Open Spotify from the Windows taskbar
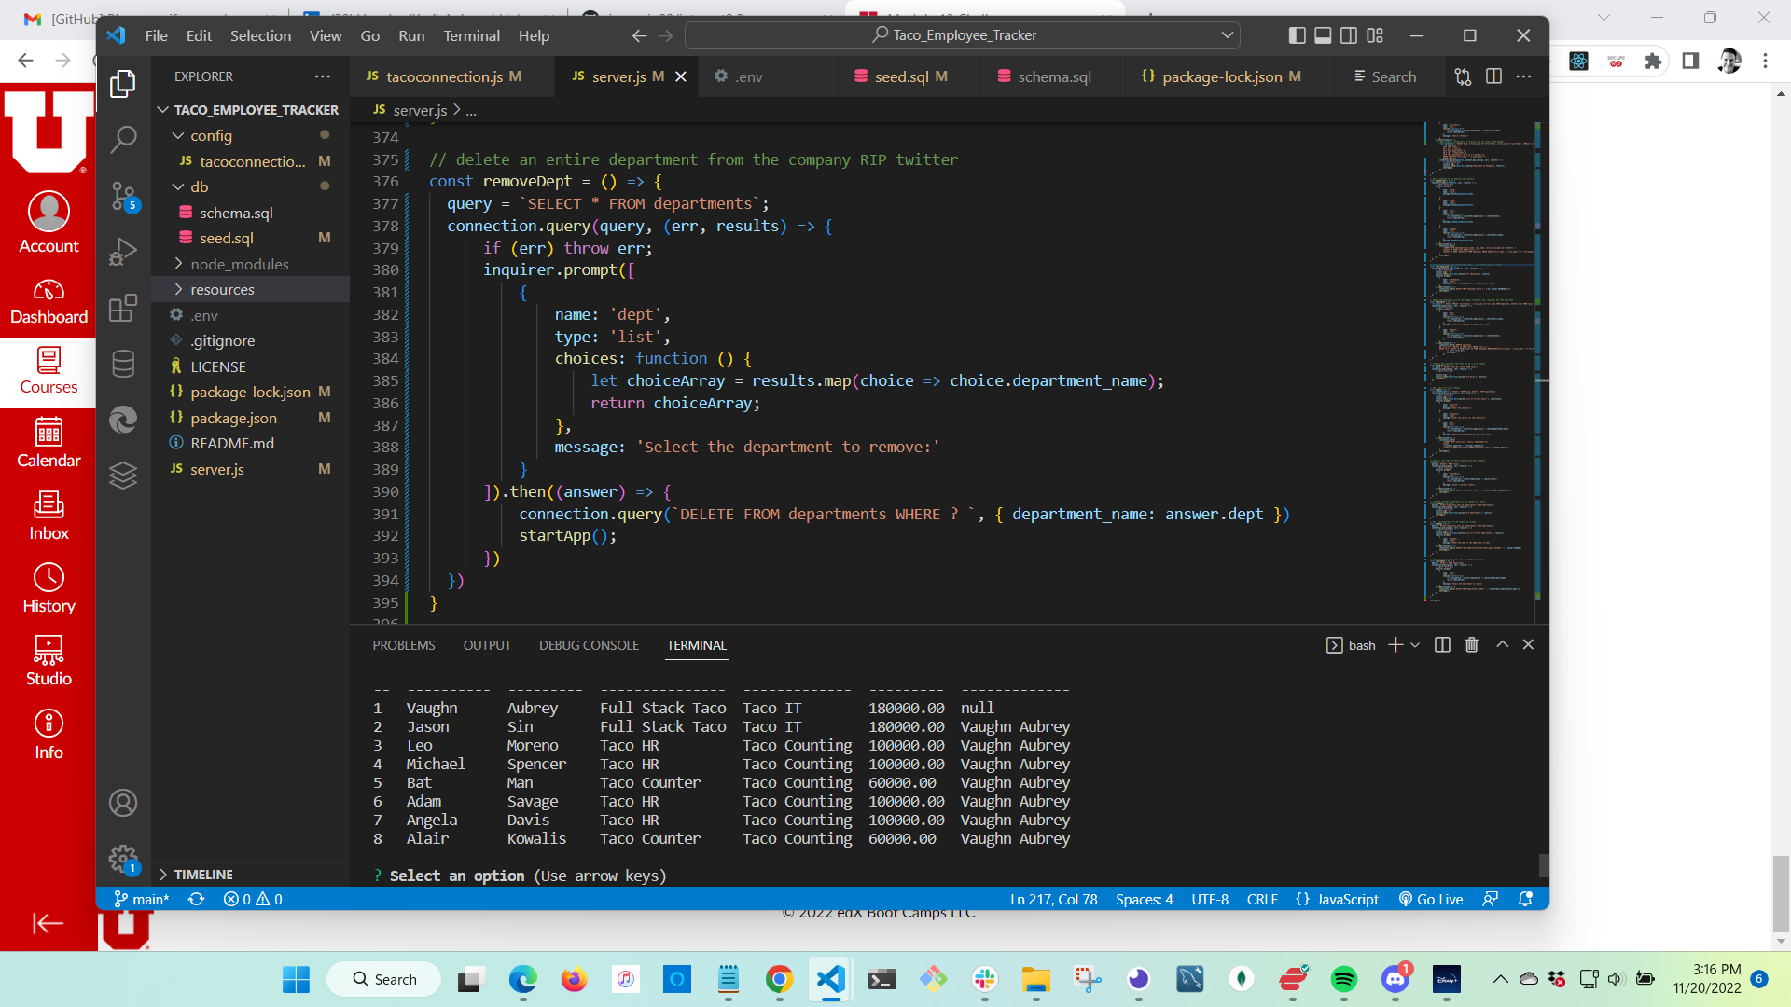Viewport: 1791px width, 1007px height. click(x=1343, y=979)
